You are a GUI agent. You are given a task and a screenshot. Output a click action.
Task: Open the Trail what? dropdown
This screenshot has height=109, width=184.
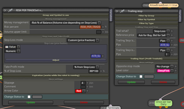[x=161, y=31]
